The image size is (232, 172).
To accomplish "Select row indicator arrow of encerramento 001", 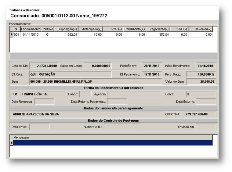I will [11, 34].
